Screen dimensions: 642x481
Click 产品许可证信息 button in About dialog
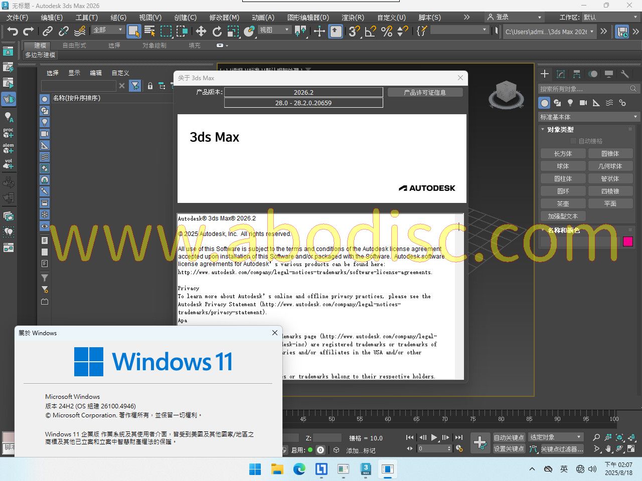(425, 92)
